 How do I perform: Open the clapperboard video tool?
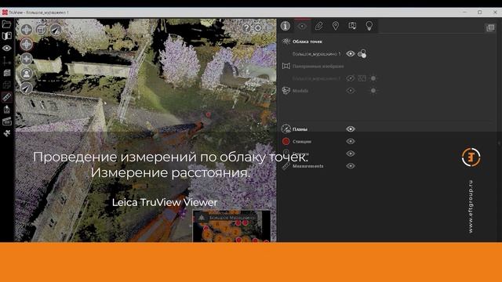click(7, 121)
